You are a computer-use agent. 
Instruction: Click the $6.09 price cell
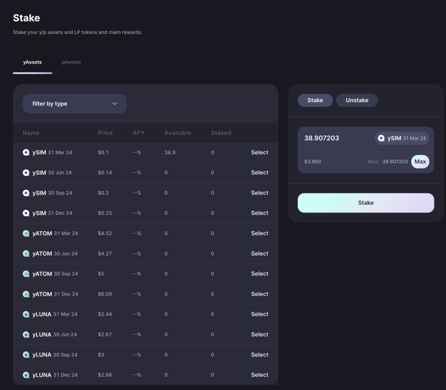[x=104, y=294]
